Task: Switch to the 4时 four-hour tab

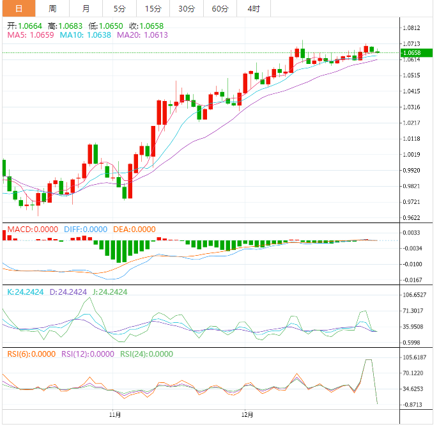Action: tap(253, 8)
